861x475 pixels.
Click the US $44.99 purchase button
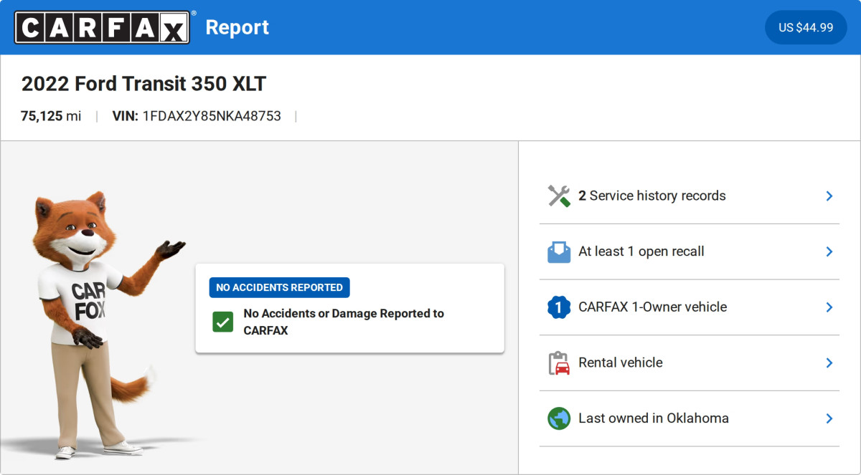coord(805,27)
